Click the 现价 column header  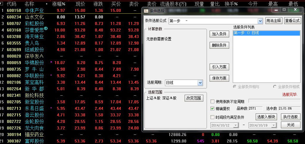tap(80, 4)
